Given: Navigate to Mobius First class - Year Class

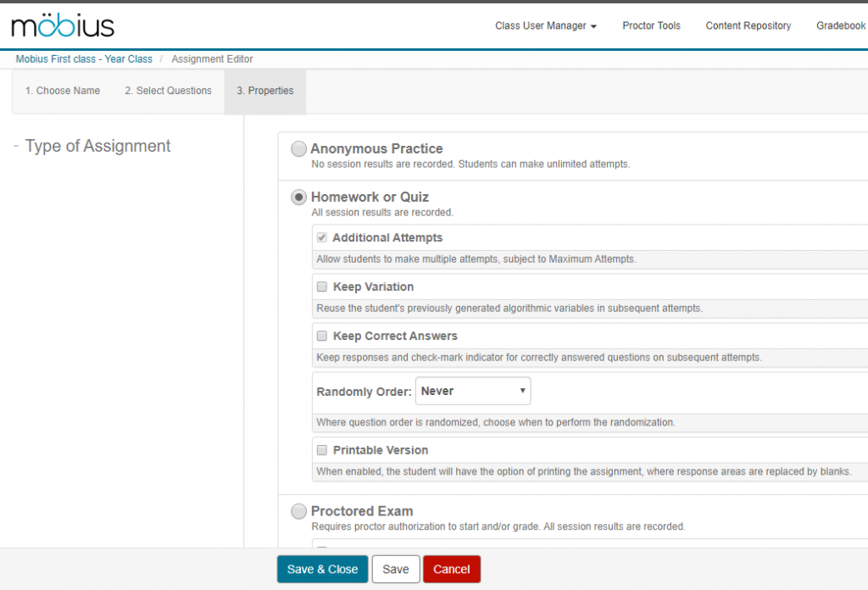Looking at the screenshot, I should (83, 58).
